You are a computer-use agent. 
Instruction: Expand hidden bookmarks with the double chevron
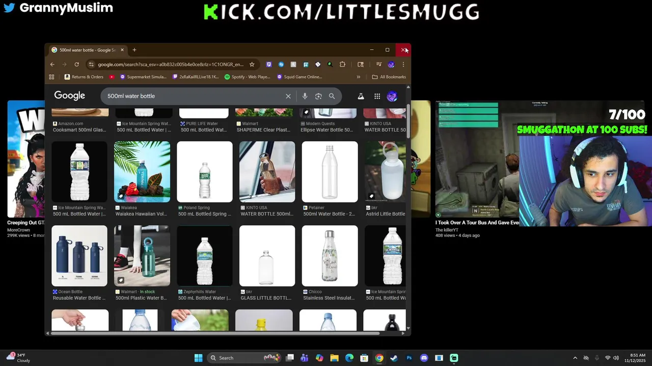point(359,77)
